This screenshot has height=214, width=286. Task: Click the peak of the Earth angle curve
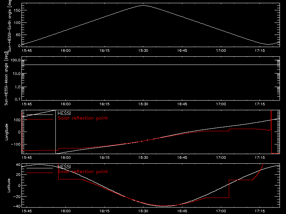(143, 6)
